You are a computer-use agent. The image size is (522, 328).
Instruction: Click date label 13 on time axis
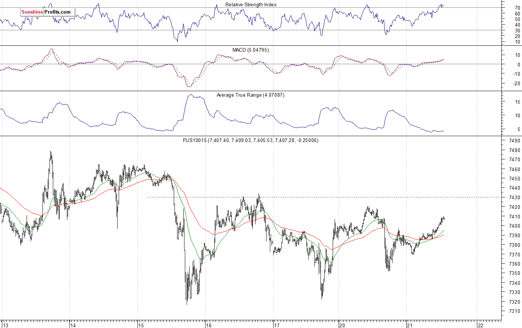[x=5, y=325]
